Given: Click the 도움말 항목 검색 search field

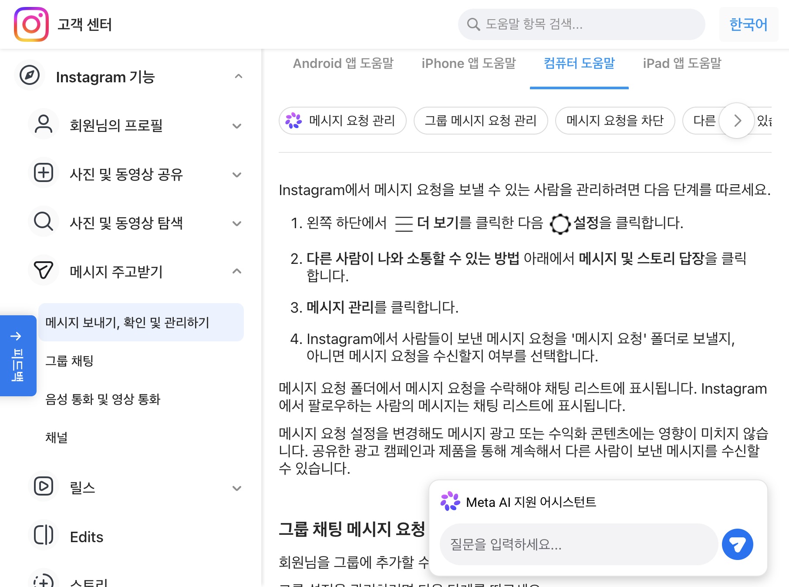Looking at the screenshot, I should pos(582,24).
